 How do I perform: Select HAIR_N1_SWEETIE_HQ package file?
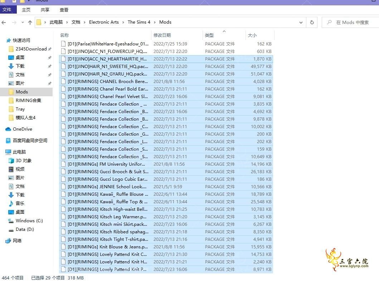[x=166, y=66]
